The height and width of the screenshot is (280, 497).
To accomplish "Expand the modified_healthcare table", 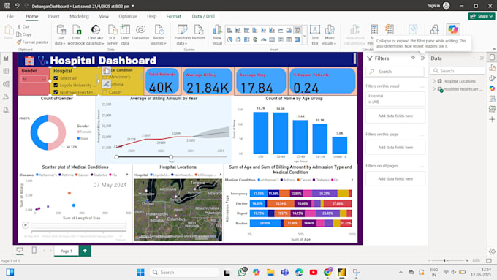I will (434, 89).
